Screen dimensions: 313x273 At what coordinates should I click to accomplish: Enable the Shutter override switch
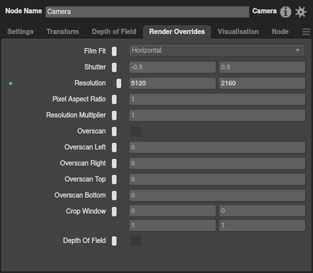pos(117,67)
